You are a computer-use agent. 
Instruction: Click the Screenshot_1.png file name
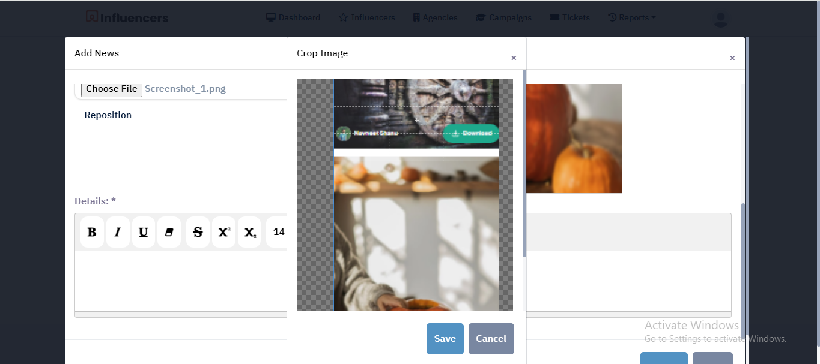[185, 89]
